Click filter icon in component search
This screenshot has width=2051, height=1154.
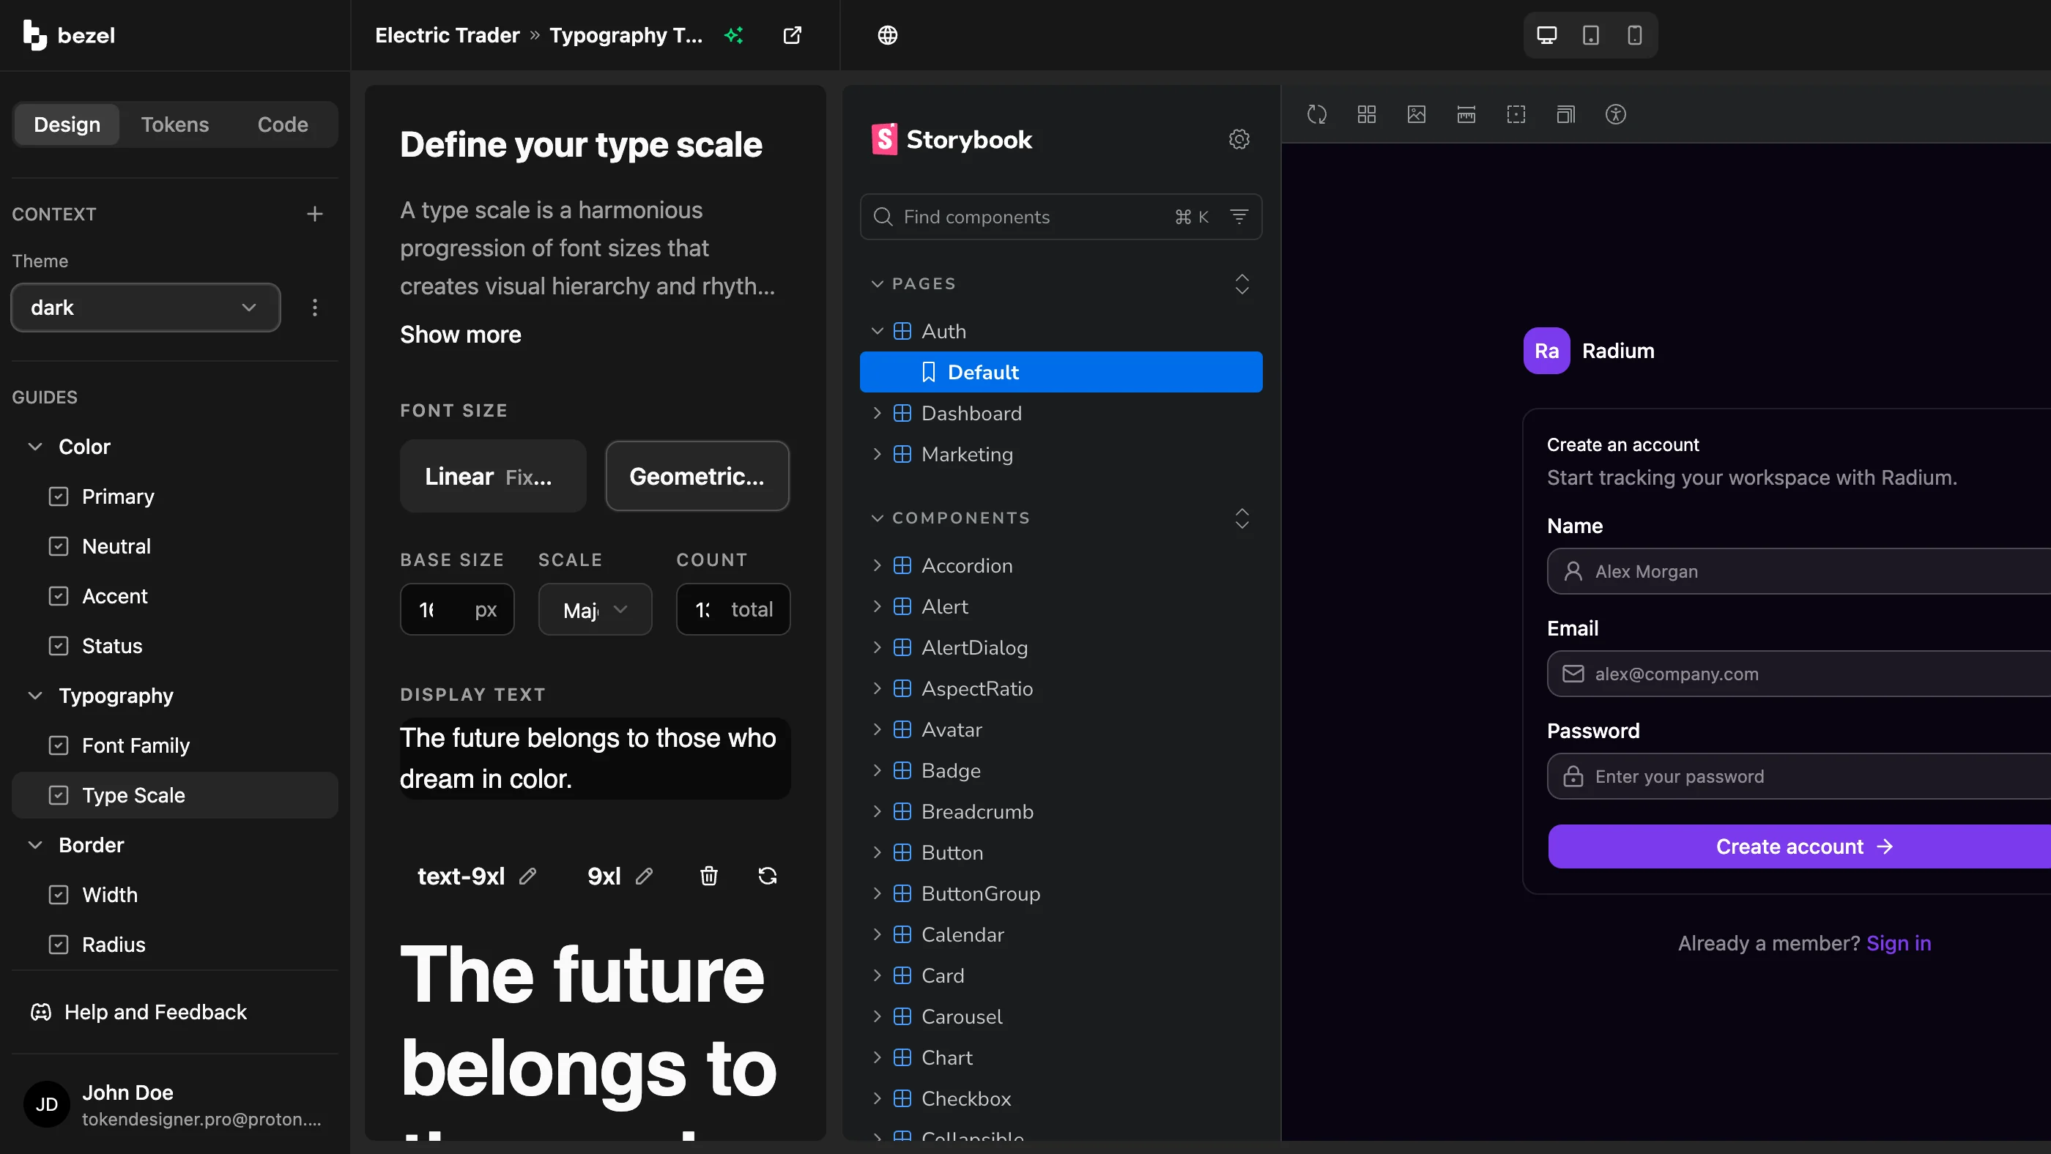coord(1239,217)
